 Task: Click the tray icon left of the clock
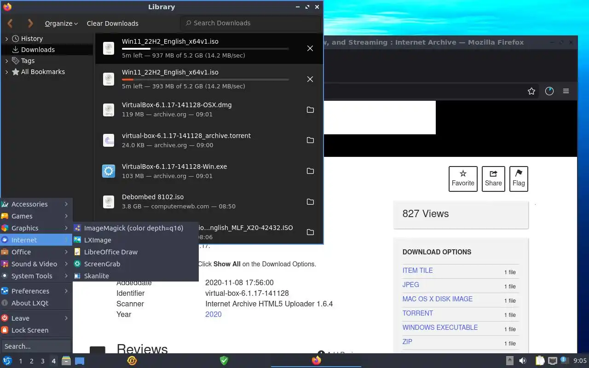[x=564, y=361]
